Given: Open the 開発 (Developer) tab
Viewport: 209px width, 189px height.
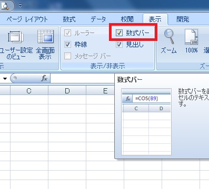Looking at the screenshot, I should (183, 19).
